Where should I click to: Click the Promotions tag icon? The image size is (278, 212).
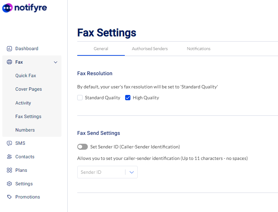[9, 197]
